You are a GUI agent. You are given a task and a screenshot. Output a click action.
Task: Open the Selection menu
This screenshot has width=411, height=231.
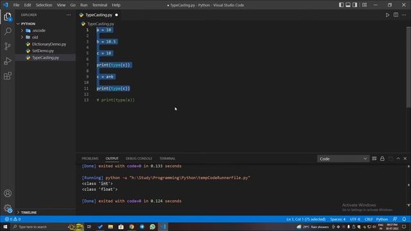point(44,5)
